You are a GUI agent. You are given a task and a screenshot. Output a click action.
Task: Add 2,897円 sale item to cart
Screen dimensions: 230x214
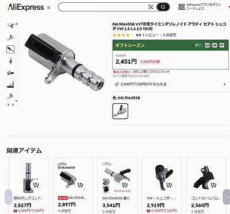[x=80, y=185]
